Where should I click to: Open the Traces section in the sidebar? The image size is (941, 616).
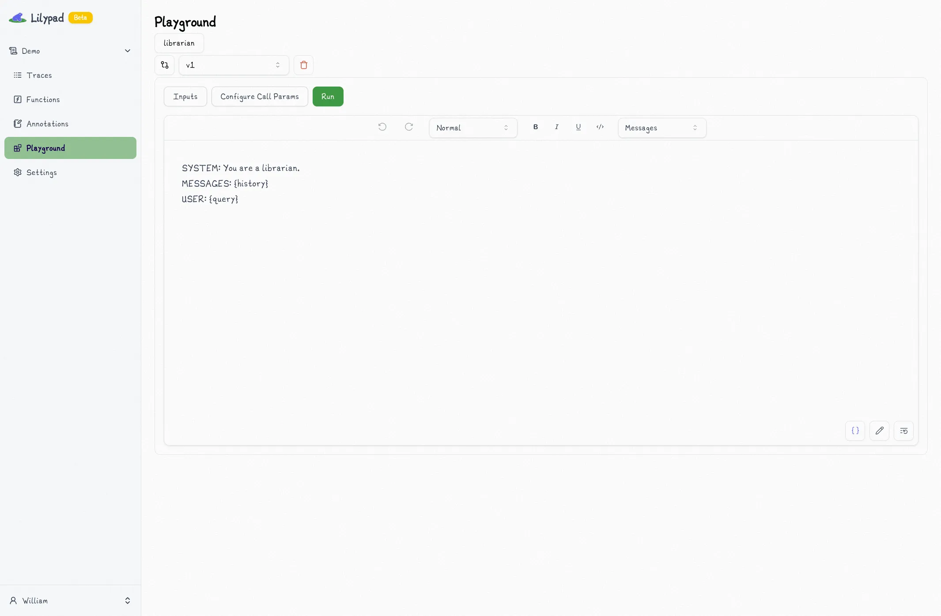tap(39, 75)
